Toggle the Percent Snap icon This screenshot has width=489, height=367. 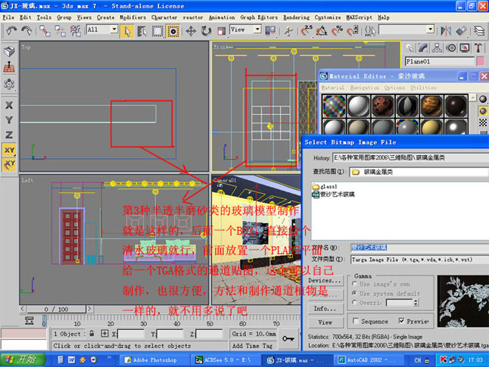[x=337, y=31]
